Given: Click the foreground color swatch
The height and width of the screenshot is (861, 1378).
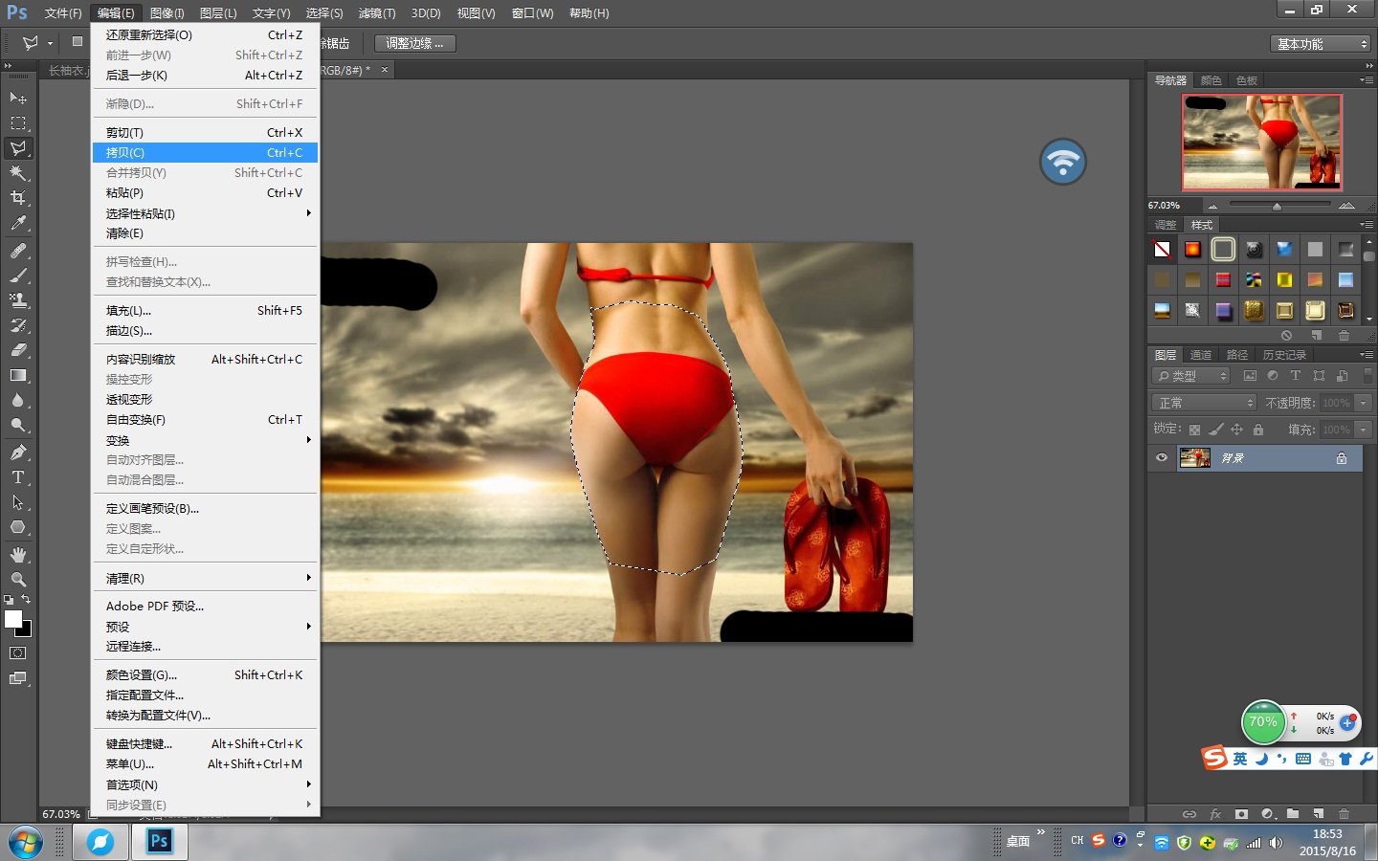Looking at the screenshot, I should 13,619.
